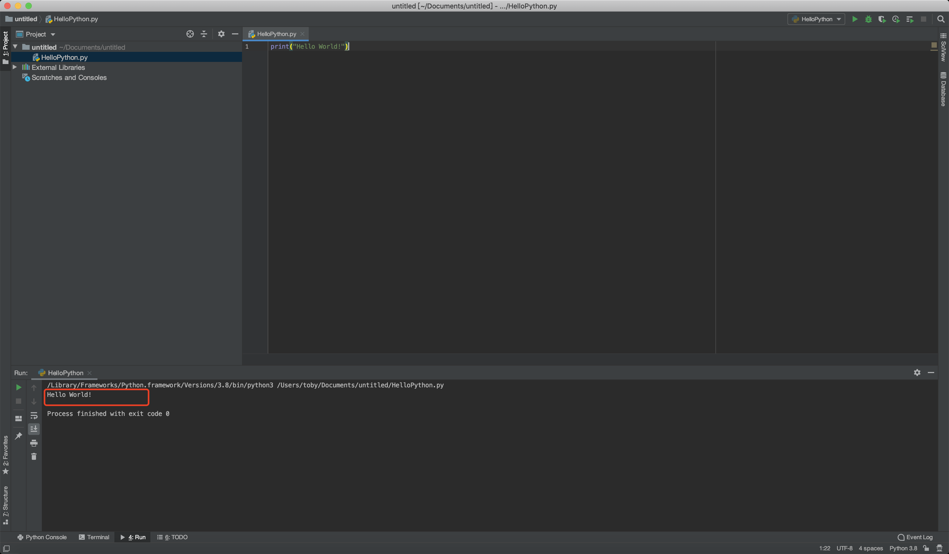The image size is (949, 554).
Task: Click untitled breadcrumb in navigation bar
Action: 22,19
